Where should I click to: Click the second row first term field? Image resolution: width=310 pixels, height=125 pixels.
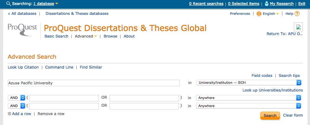pos(64,98)
